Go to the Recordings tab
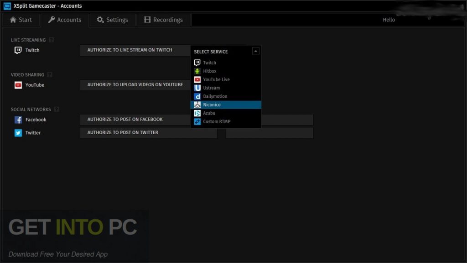Image resolution: width=467 pixels, height=263 pixels. click(x=163, y=20)
